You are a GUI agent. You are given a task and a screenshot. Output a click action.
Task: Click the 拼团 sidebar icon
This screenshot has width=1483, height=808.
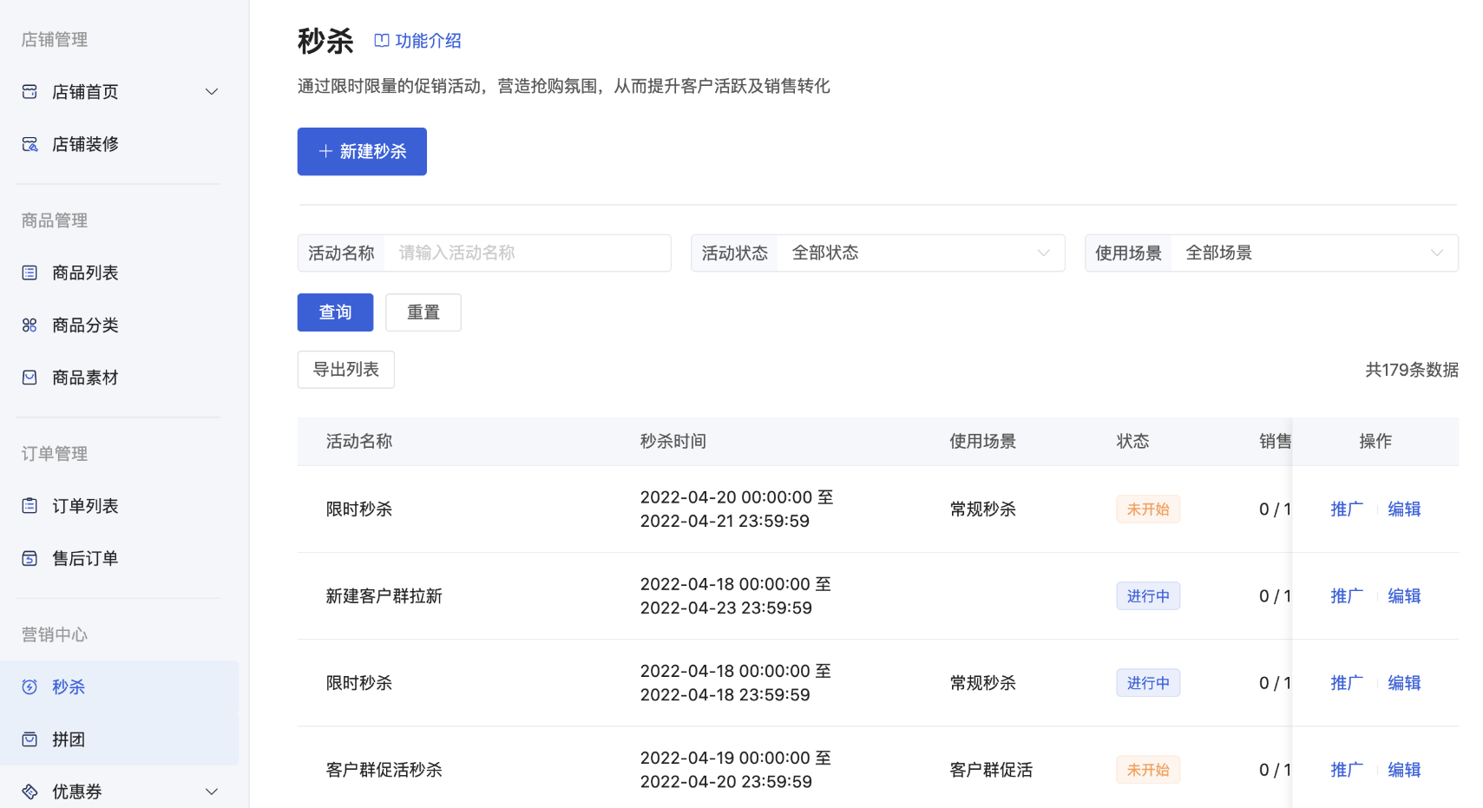coord(30,739)
